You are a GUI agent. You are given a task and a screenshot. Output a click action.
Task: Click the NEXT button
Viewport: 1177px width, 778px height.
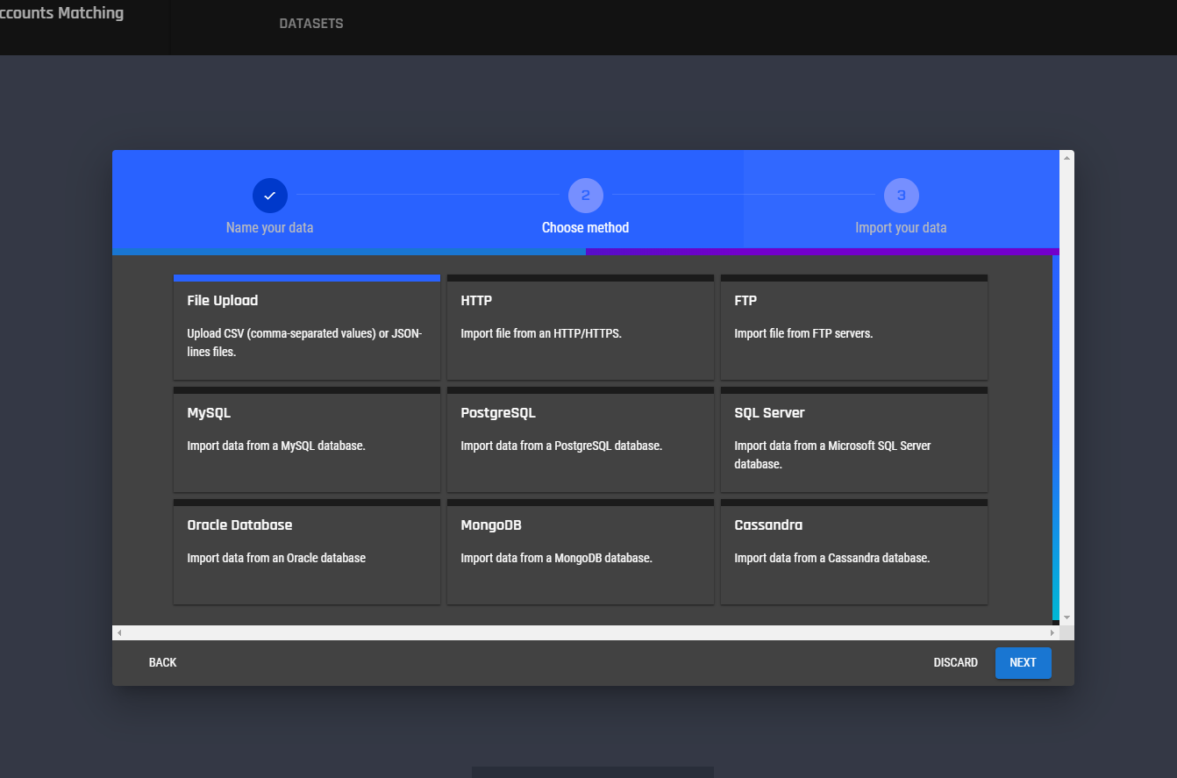coord(1023,662)
